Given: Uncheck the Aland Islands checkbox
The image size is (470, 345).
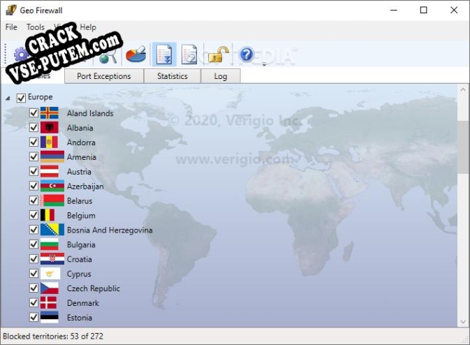Looking at the screenshot, I should click(34, 113).
